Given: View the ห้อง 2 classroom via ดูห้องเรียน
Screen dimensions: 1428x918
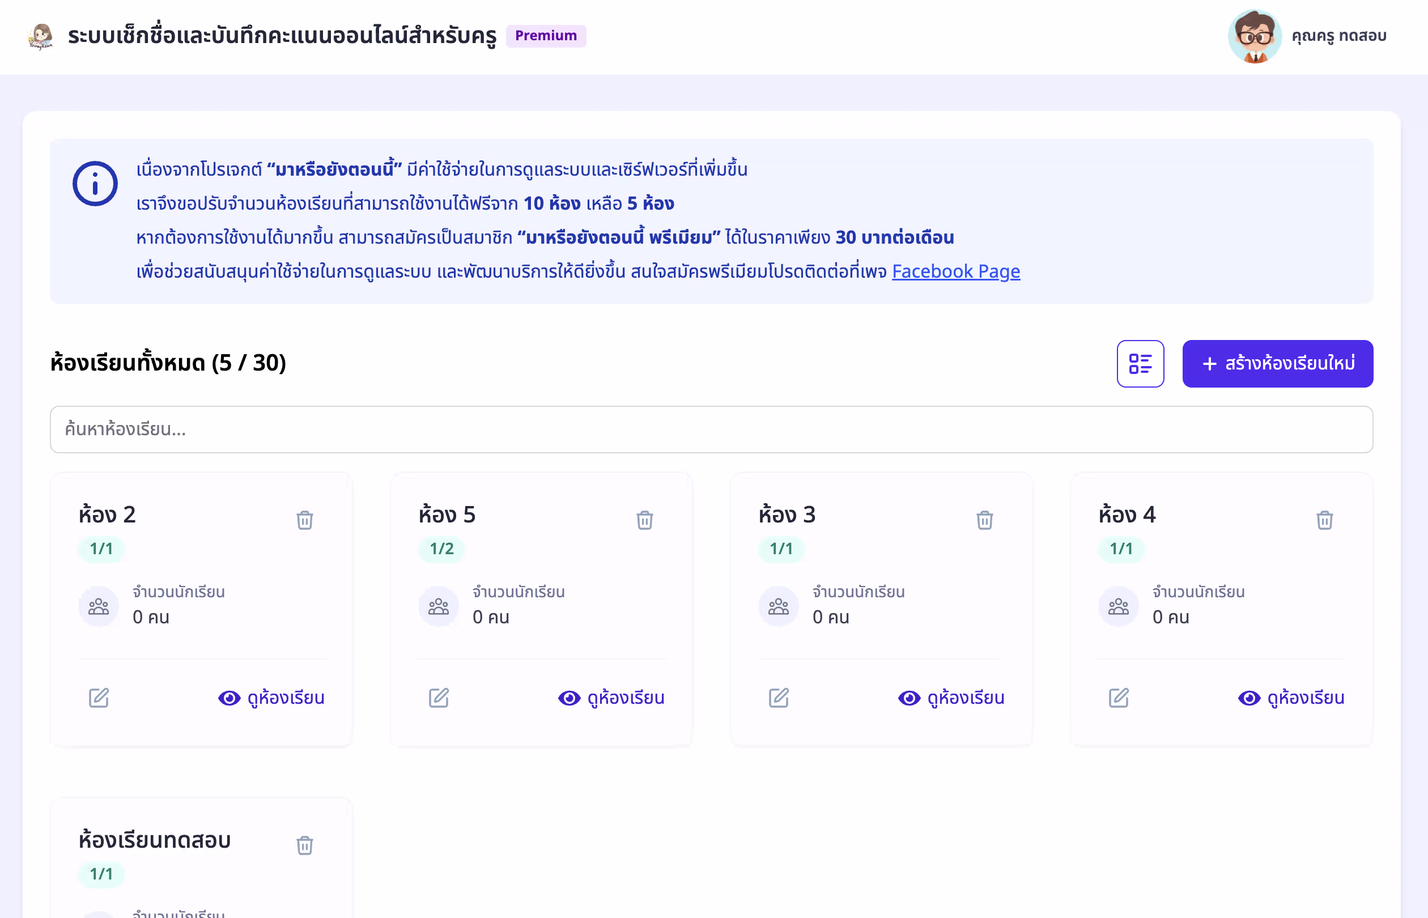Looking at the screenshot, I should pos(272,698).
